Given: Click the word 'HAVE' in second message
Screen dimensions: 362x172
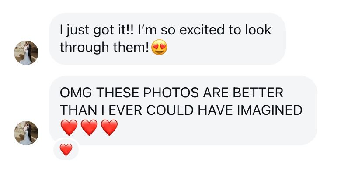Looking at the screenshot, I should point(216,110).
